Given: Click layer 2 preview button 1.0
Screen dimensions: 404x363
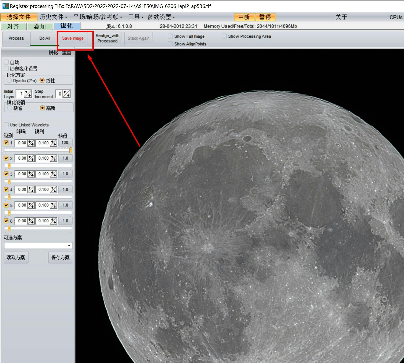Looking at the screenshot, I should pyautogui.click(x=65, y=158).
